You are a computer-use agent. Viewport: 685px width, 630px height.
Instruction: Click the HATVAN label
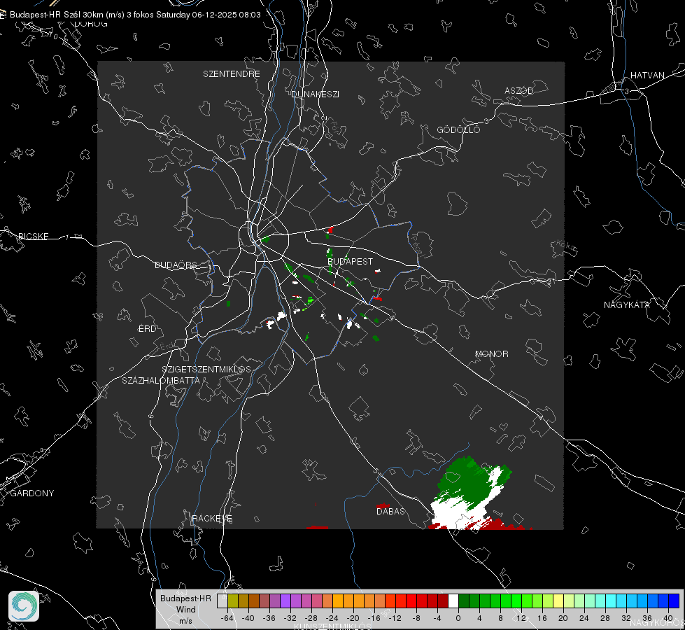coord(647,75)
